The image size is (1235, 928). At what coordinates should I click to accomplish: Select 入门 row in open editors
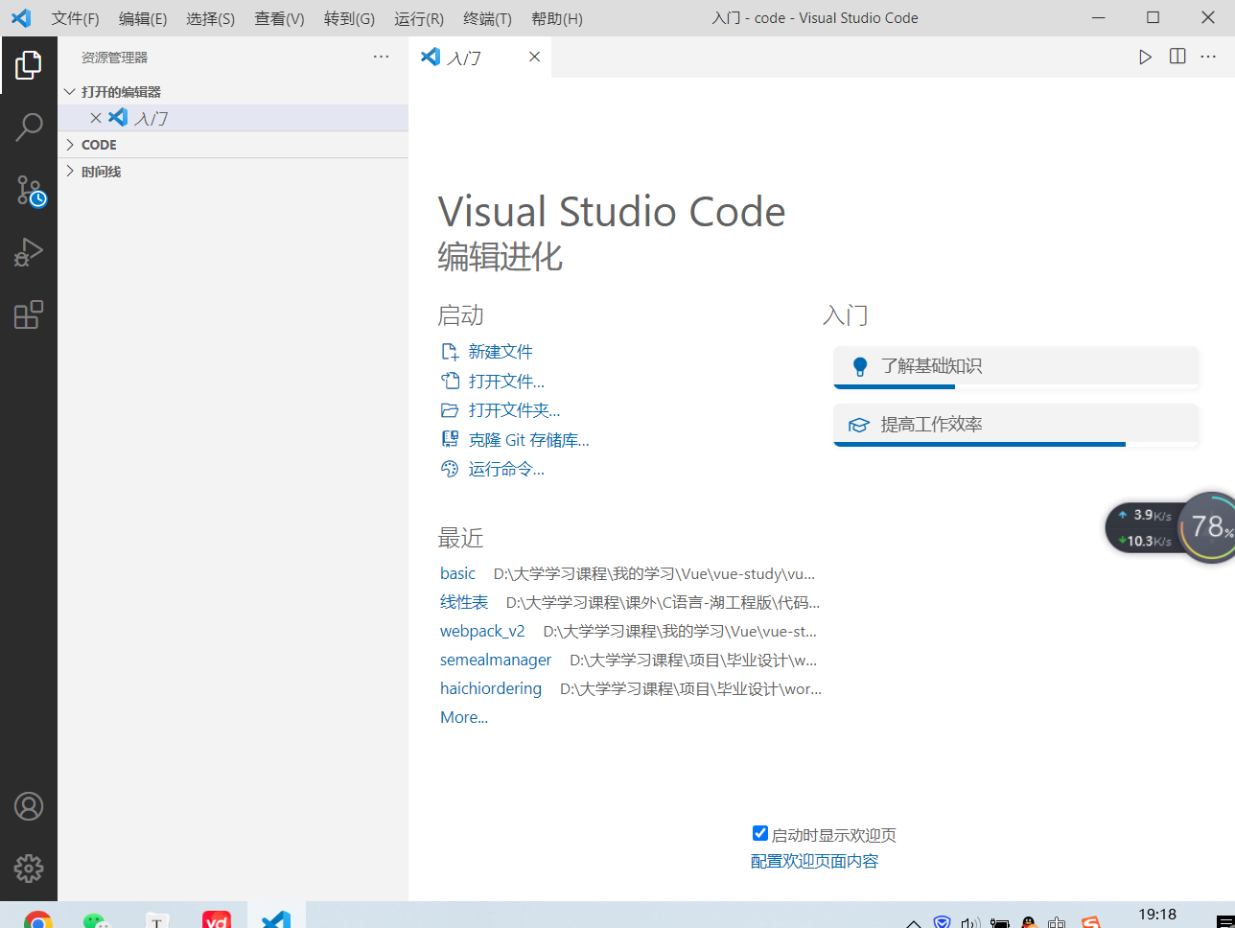coord(233,118)
